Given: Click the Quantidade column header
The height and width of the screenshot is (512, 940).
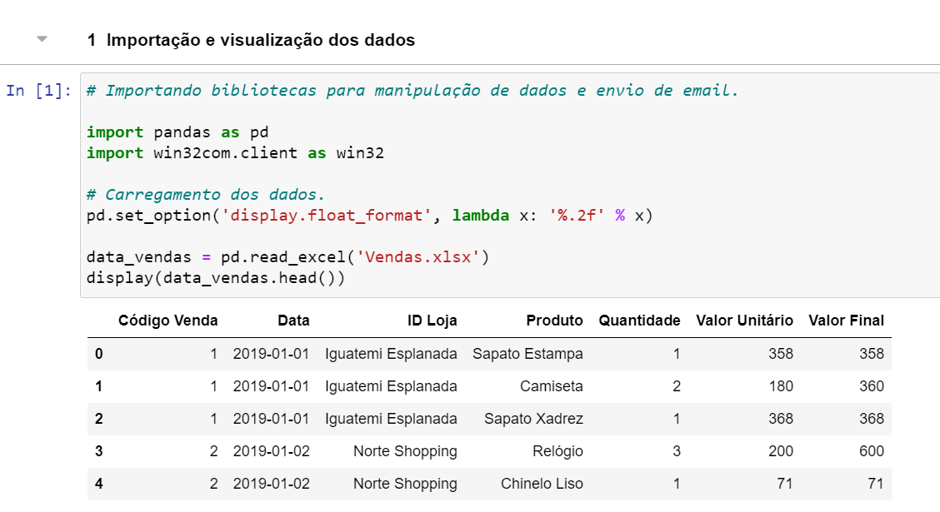Looking at the screenshot, I should click(x=640, y=321).
